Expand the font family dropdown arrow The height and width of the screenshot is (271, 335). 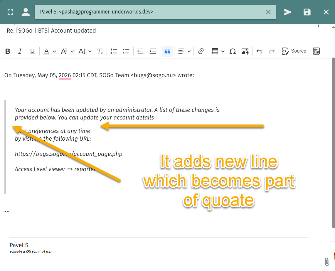72,51
